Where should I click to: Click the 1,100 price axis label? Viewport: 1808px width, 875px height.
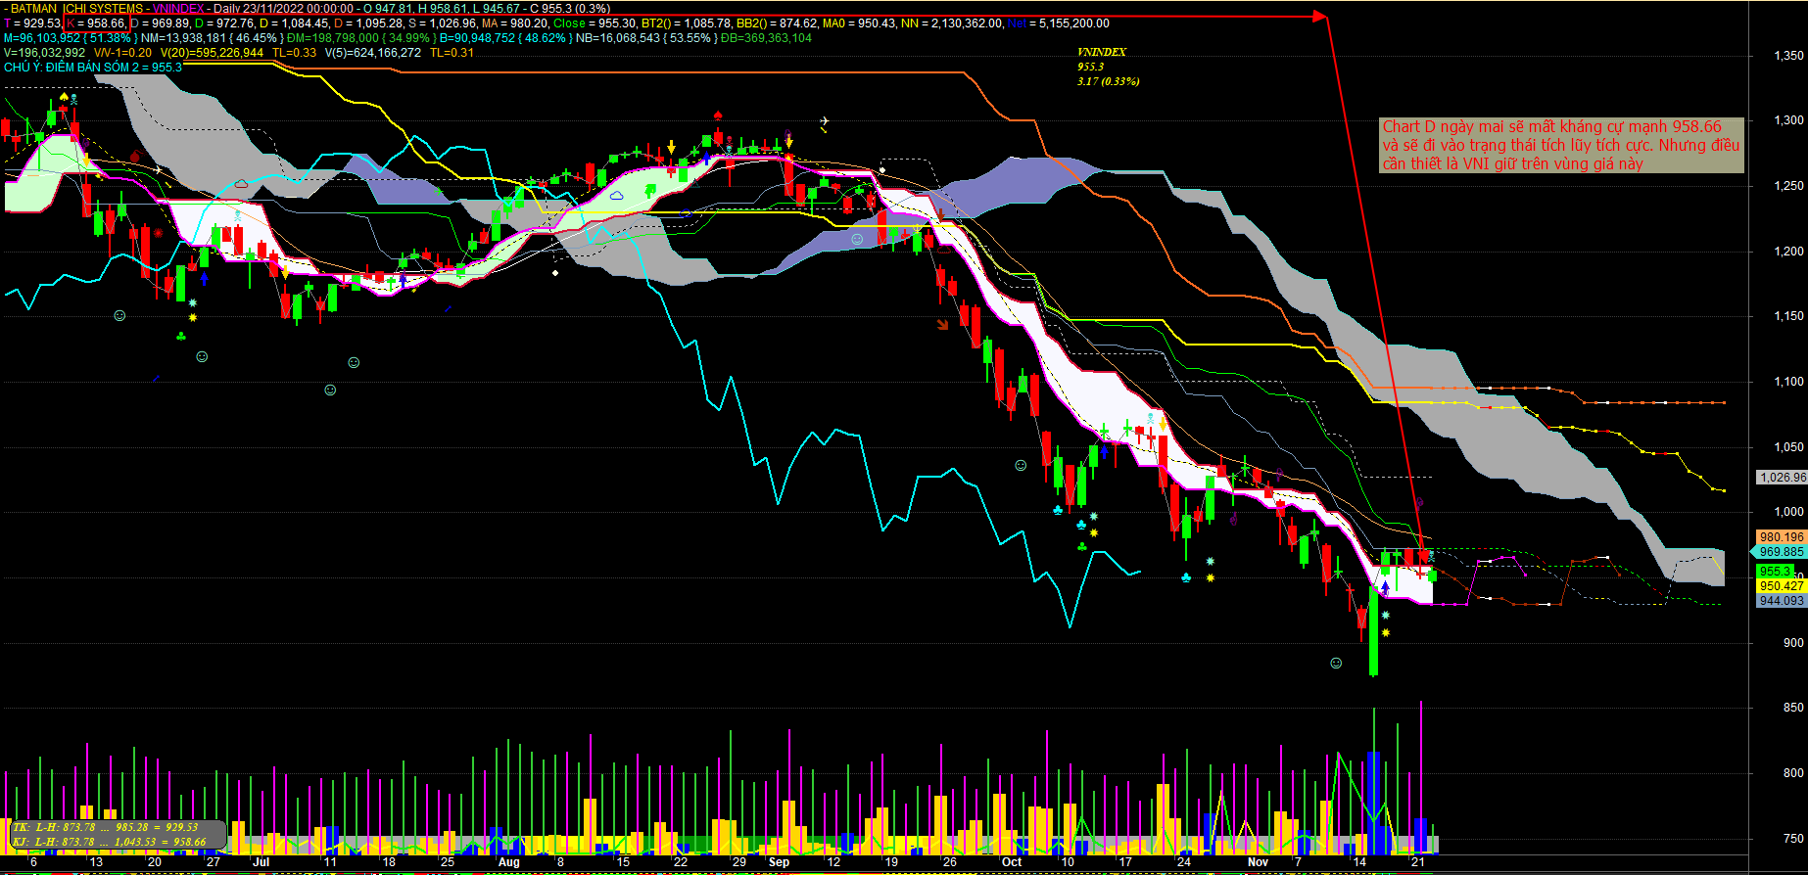click(x=1789, y=382)
